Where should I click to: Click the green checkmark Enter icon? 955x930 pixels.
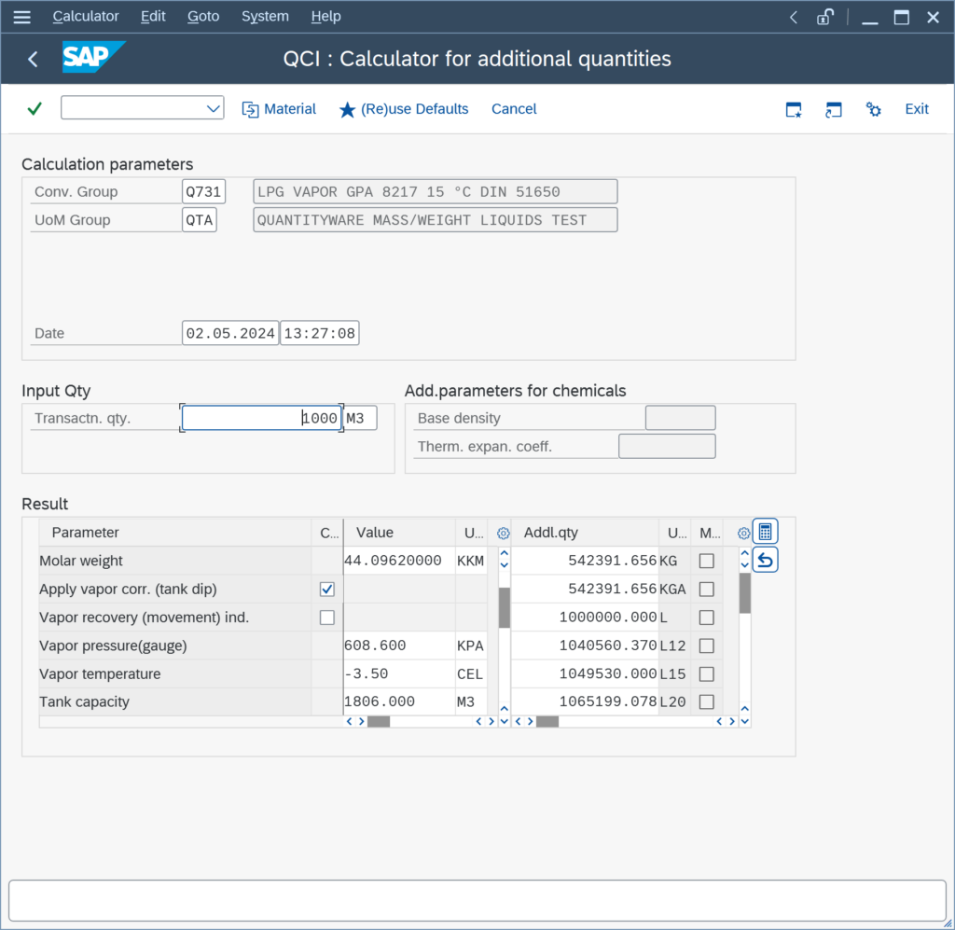pyautogui.click(x=35, y=109)
